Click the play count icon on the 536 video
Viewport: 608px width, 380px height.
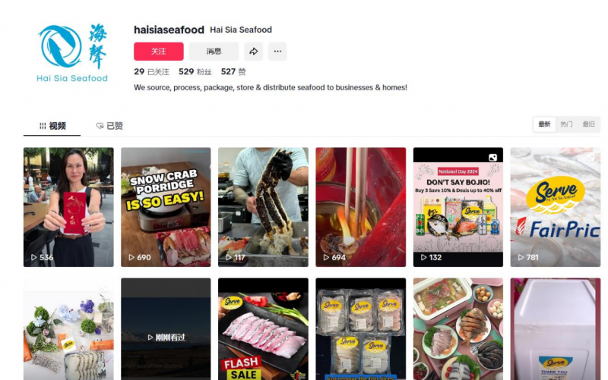pos(33,257)
